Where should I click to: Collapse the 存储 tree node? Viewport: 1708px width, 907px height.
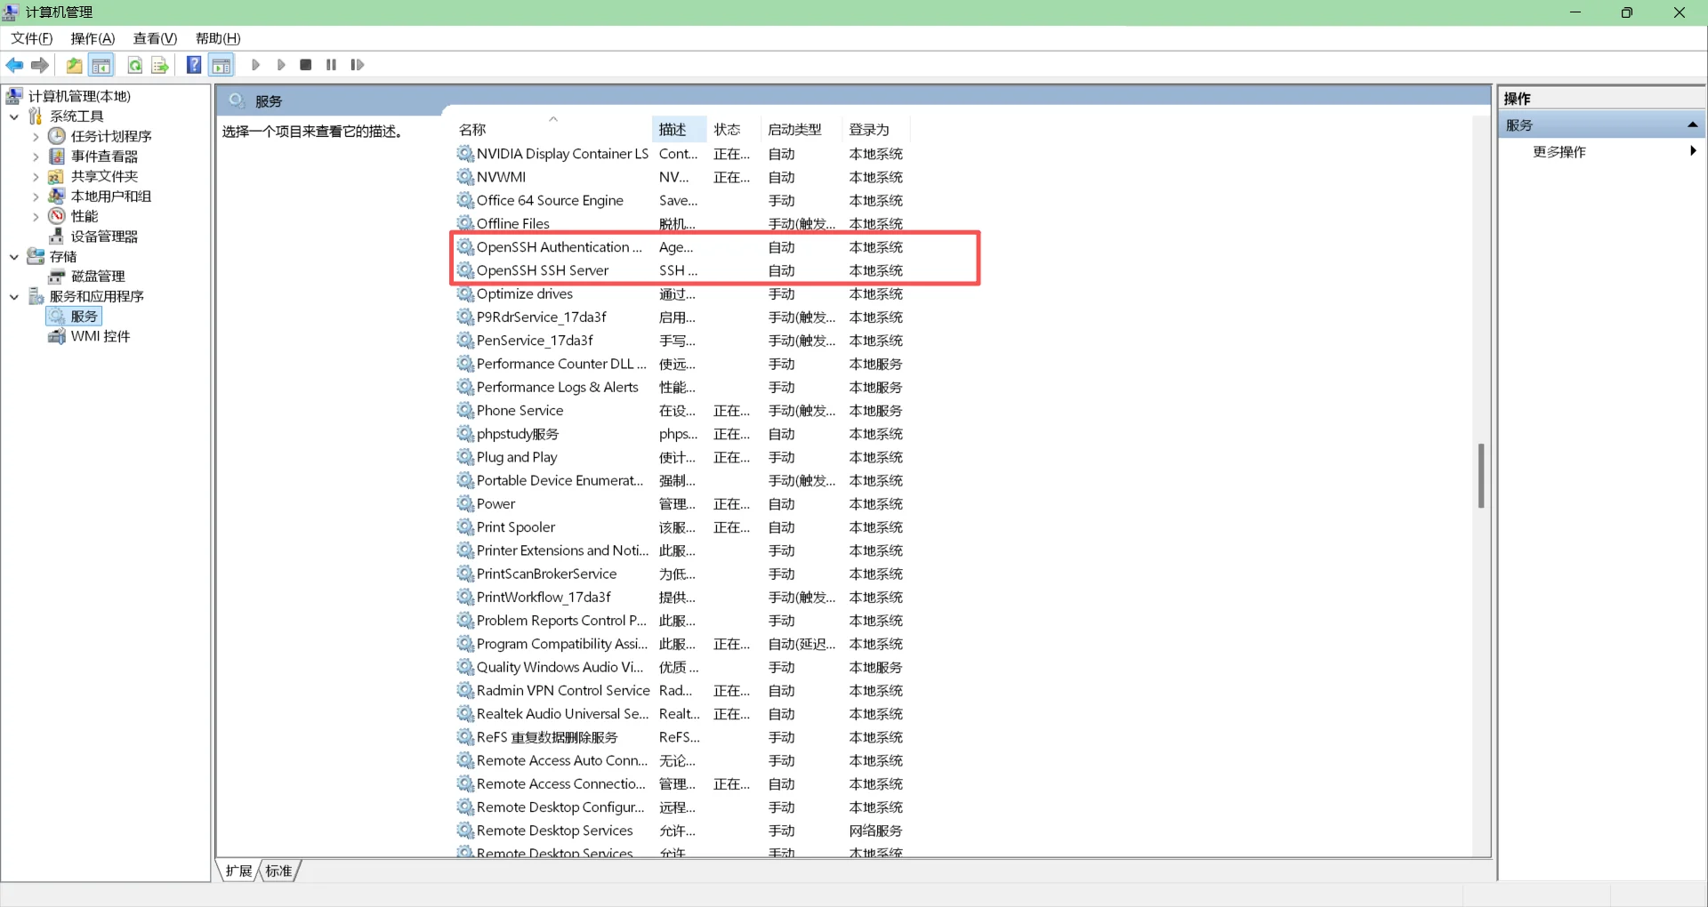pyautogui.click(x=14, y=257)
